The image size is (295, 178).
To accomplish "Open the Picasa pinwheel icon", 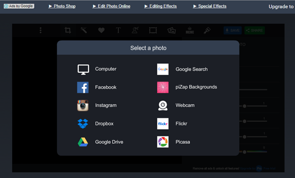I will 163,142.
